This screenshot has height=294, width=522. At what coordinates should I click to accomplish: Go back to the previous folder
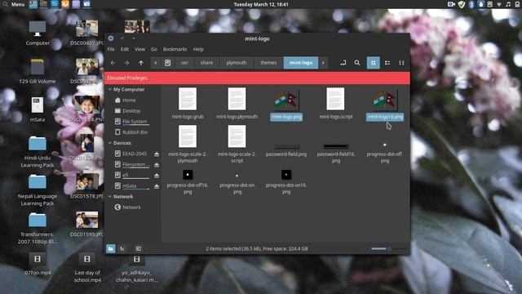113,63
